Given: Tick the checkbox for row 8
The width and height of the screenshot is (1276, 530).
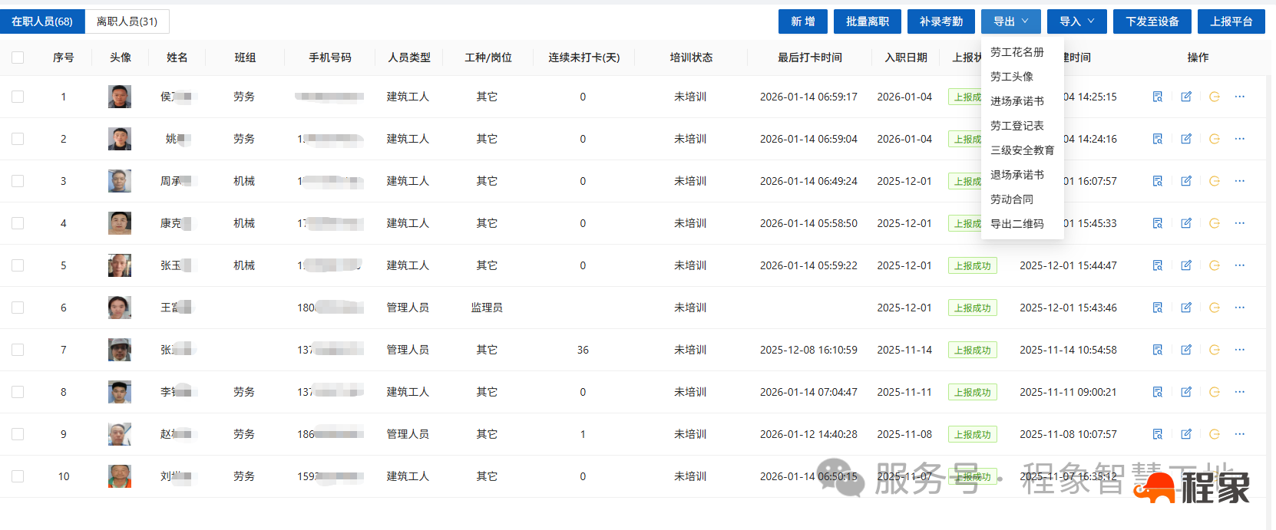Looking at the screenshot, I should point(18,392).
